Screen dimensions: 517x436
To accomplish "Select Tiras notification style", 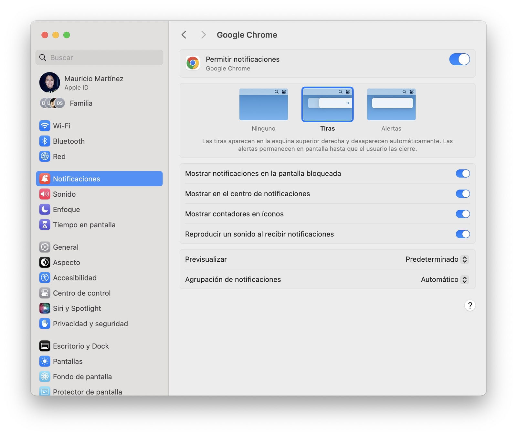I will 327,104.
